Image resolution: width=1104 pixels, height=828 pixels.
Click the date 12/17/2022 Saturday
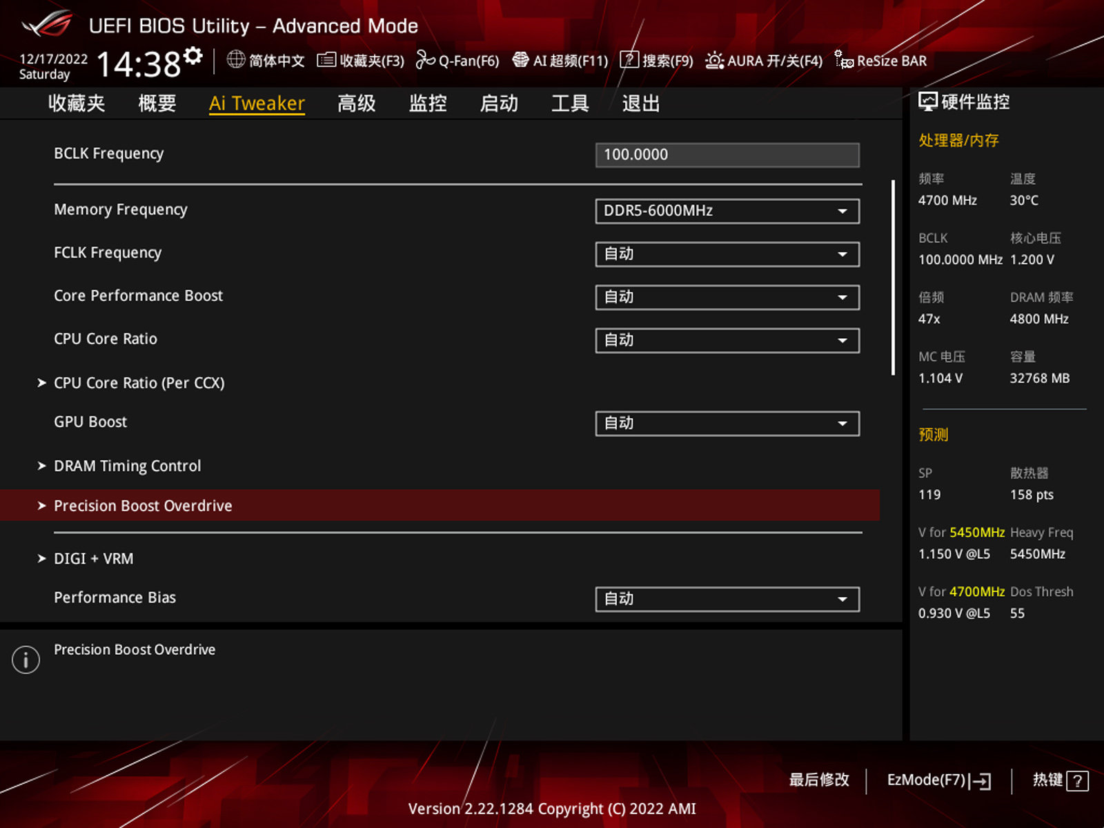(53, 67)
